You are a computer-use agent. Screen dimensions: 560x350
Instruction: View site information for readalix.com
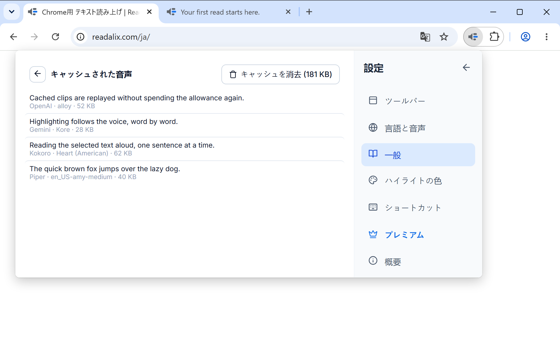pos(80,37)
